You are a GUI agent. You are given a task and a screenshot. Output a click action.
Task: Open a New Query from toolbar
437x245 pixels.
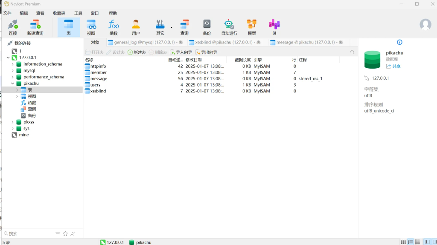pyautogui.click(x=35, y=27)
